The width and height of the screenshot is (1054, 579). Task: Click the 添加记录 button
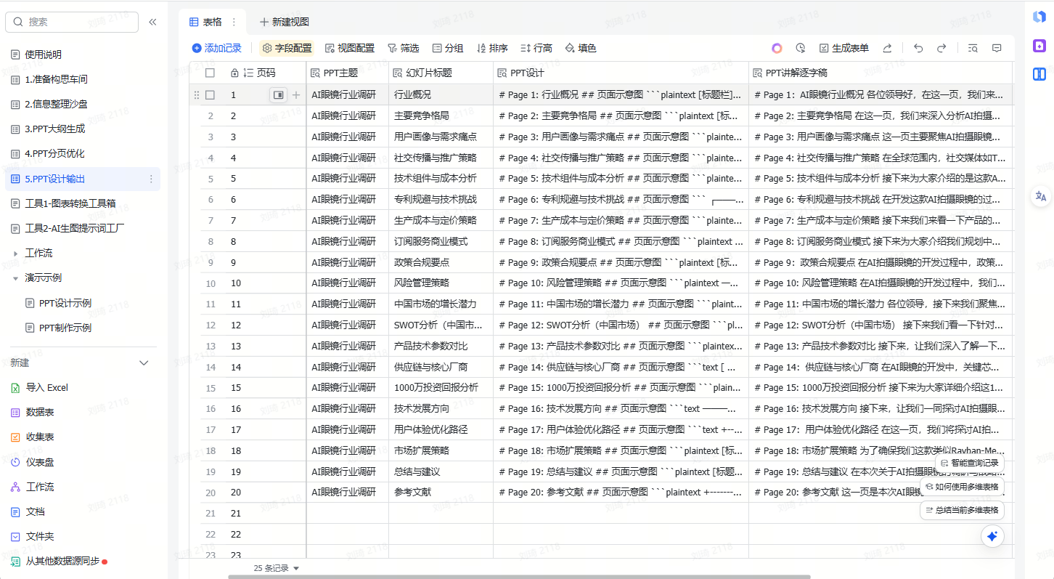tap(216, 48)
